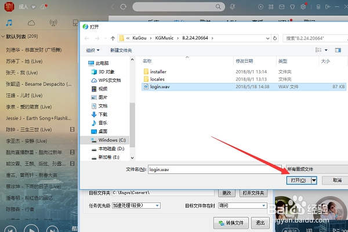This screenshot has height=232, width=348.
Task: Expand the view options dropdown arrow
Action: (326, 50)
